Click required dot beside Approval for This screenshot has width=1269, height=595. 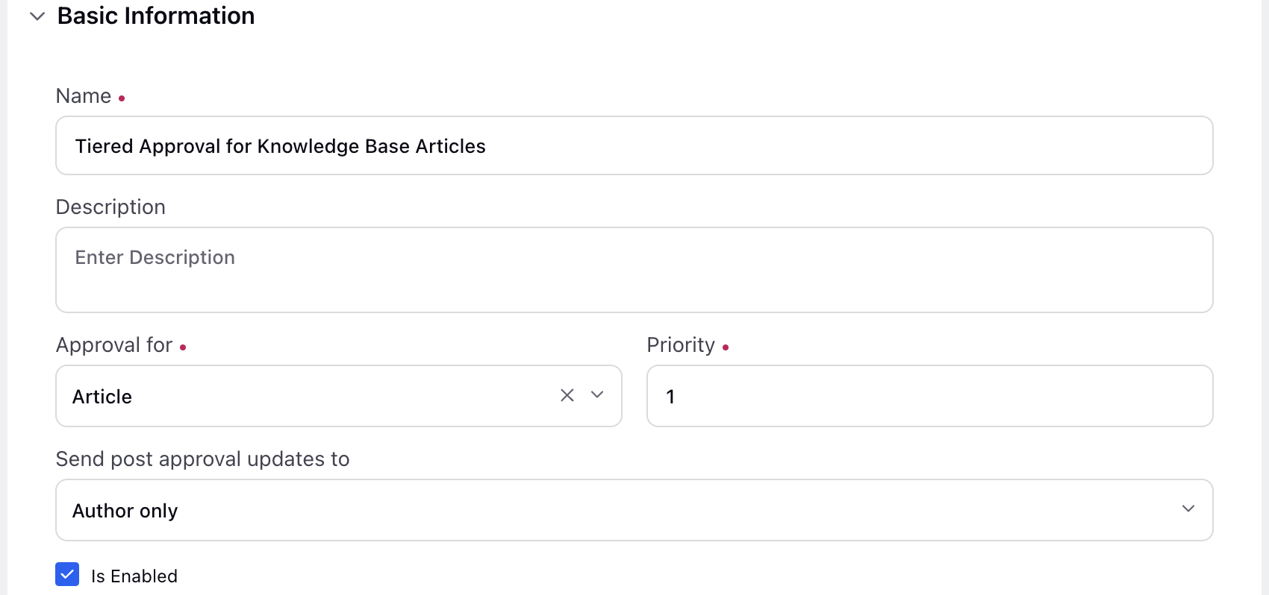[183, 347]
